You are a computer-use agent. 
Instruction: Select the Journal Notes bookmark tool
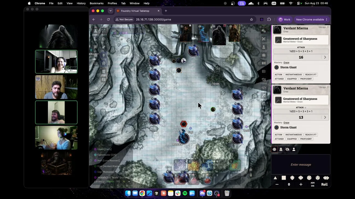click(96, 47)
